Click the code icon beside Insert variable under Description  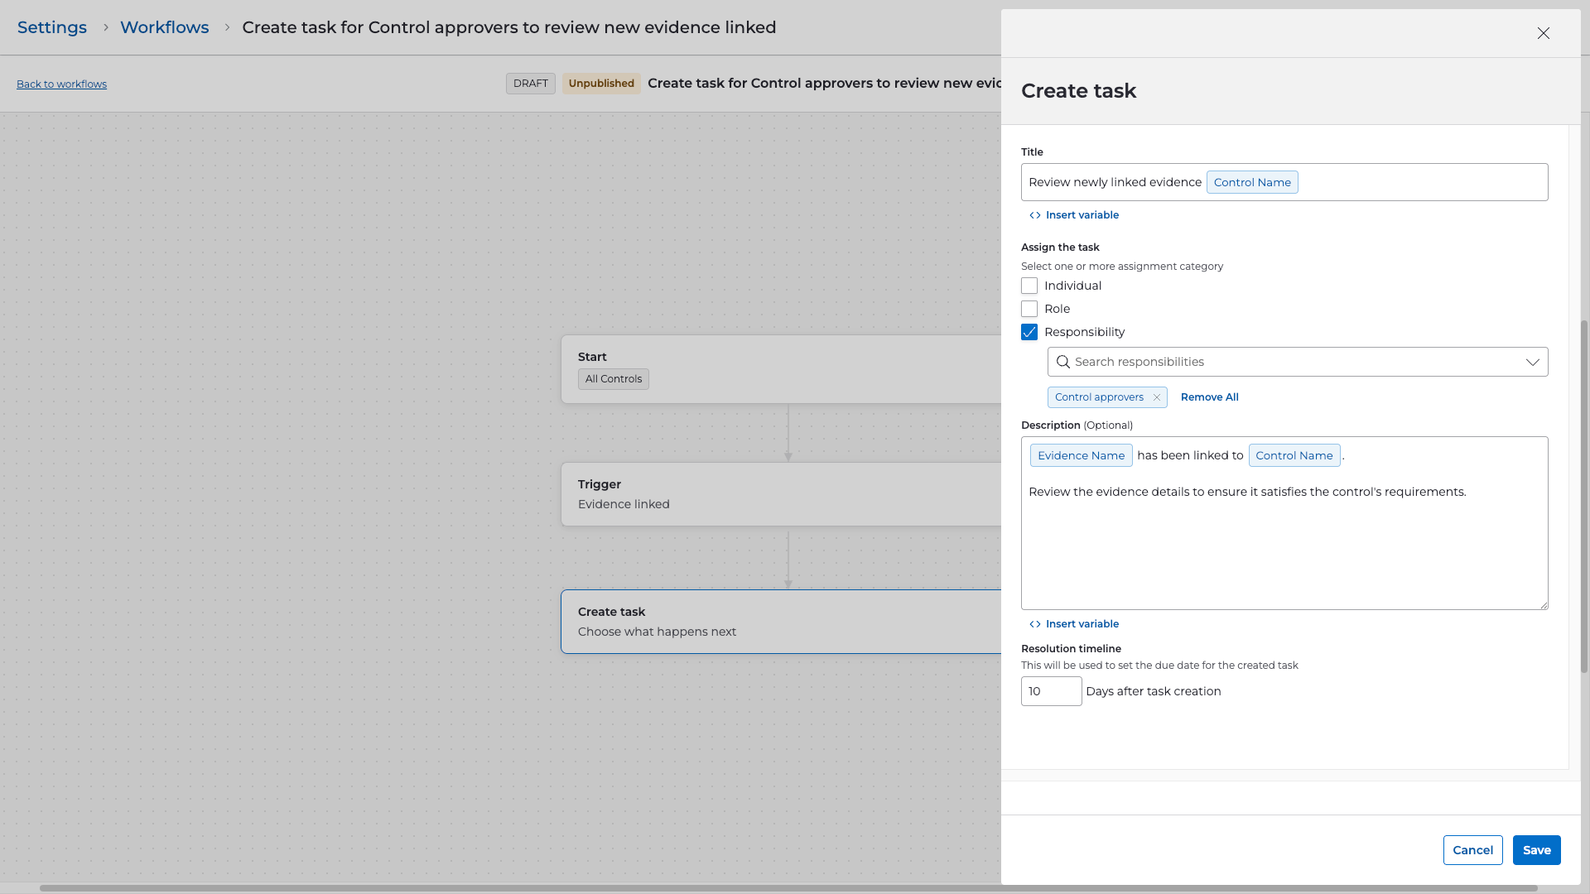click(x=1034, y=623)
